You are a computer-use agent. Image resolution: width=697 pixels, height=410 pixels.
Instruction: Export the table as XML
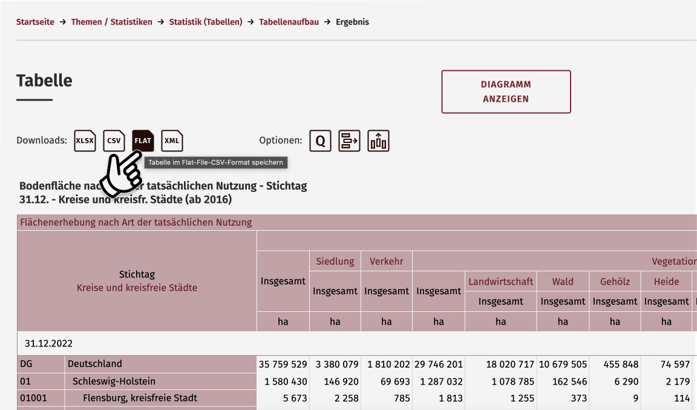tap(172, 141)
